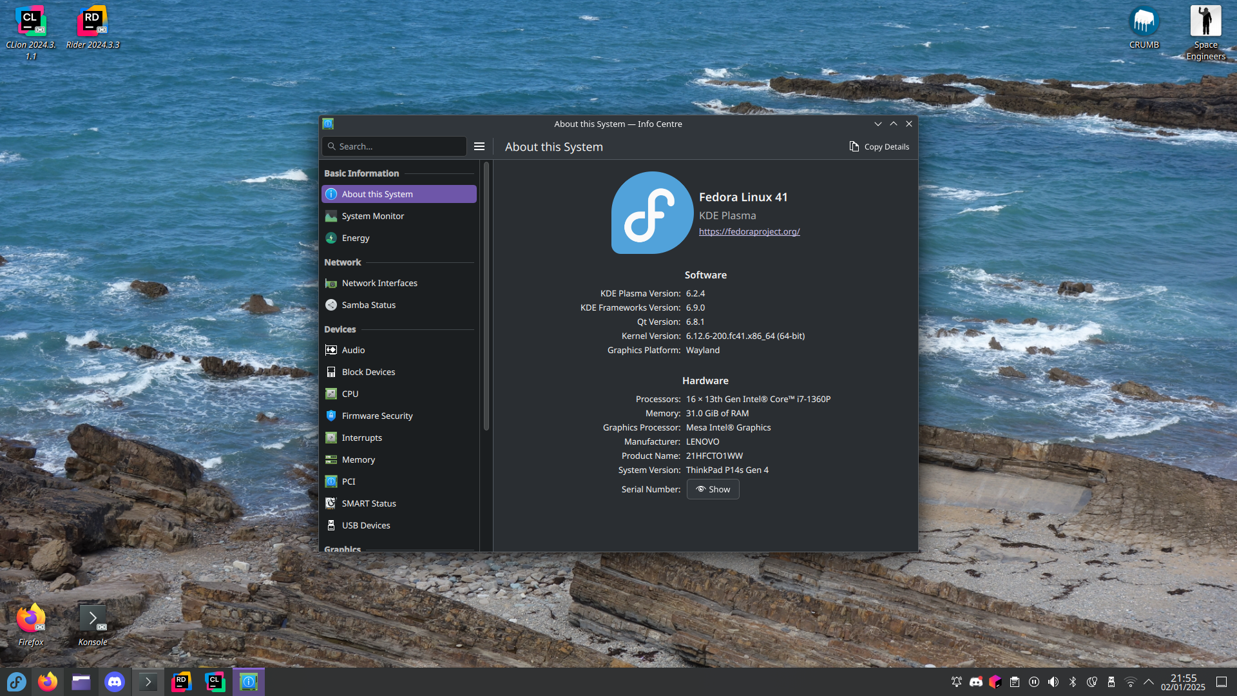
Task: Click the Copy Details icon button
Action: [x=879, y=147]
